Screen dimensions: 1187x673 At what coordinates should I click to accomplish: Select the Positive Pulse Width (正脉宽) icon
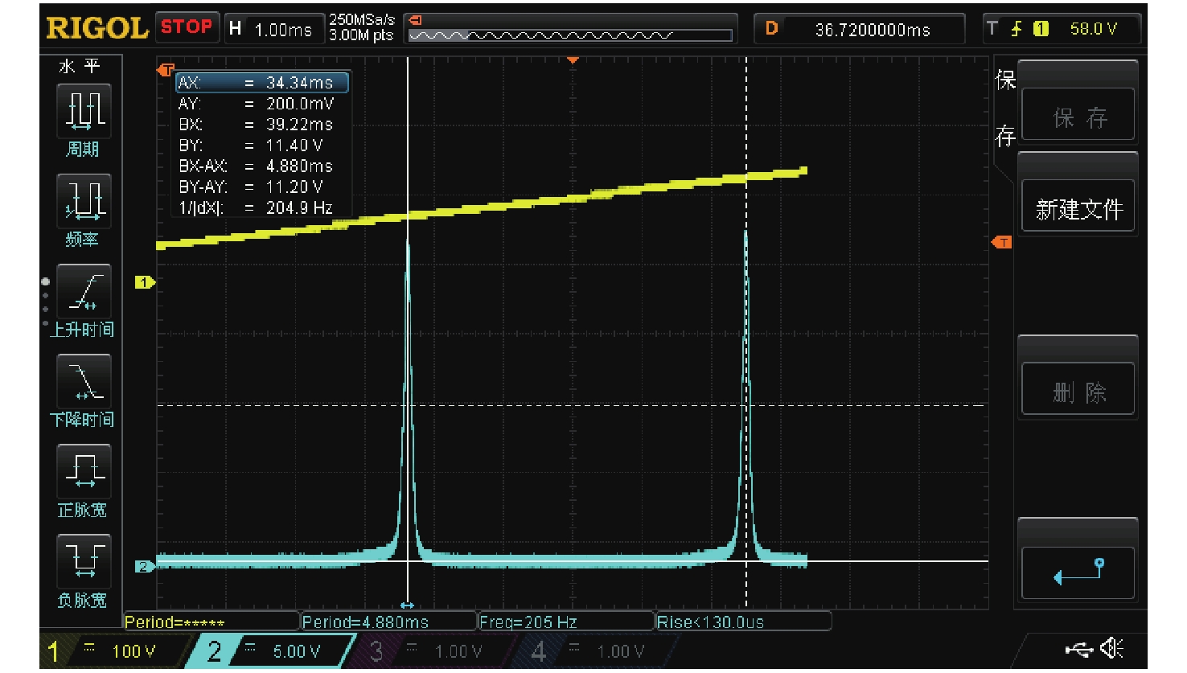84,471
